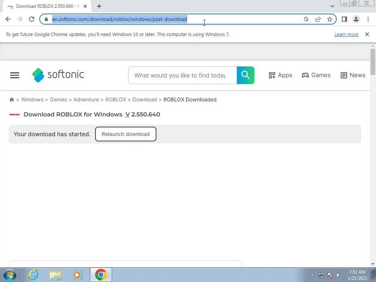Show hidden system tray icons

(x=312, y=275)
